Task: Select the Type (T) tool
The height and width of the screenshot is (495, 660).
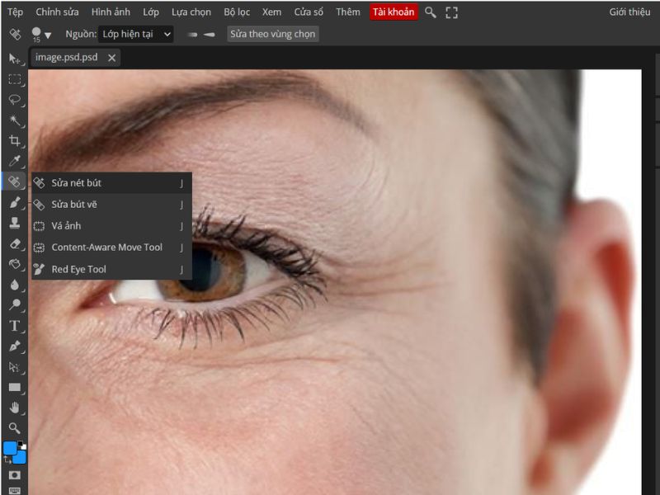Action: pos(14,325)
